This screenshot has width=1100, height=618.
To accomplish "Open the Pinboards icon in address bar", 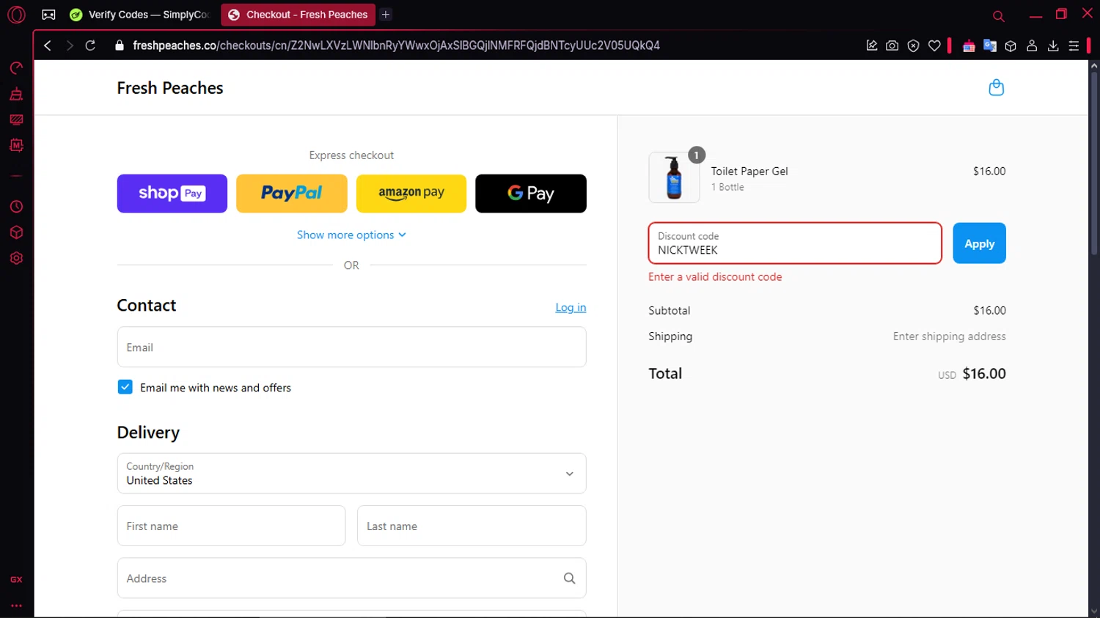I will 871,45.
